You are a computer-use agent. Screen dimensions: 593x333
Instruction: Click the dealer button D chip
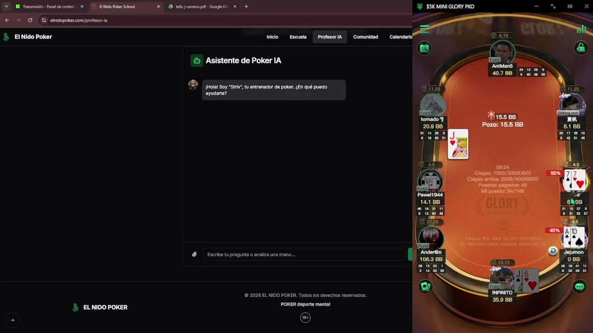tap(553, 251)
